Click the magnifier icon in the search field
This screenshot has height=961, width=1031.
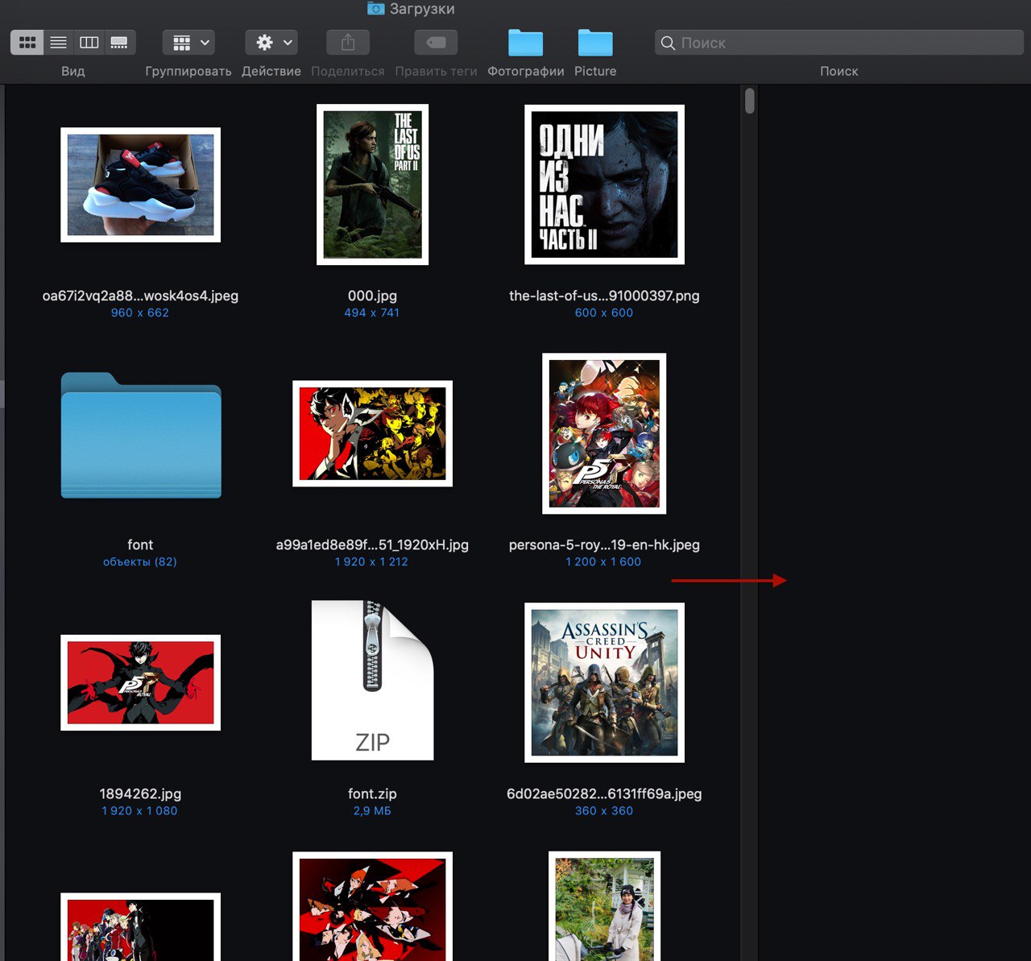[x=668, y=43]
